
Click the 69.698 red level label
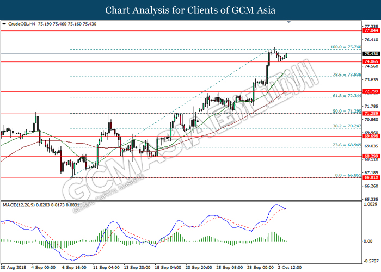[371, 136]
